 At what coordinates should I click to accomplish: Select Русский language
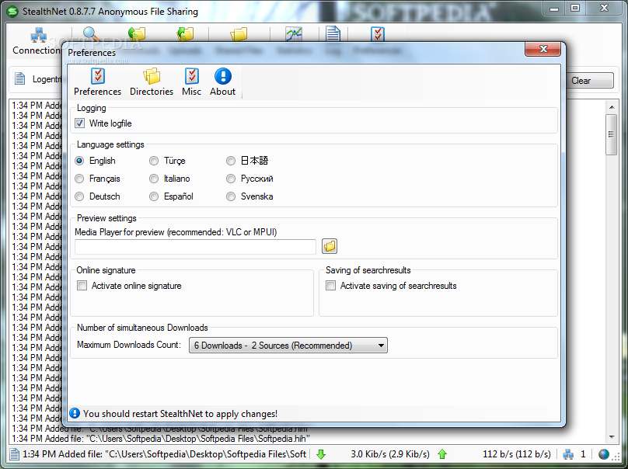click(x=231, y=179)
